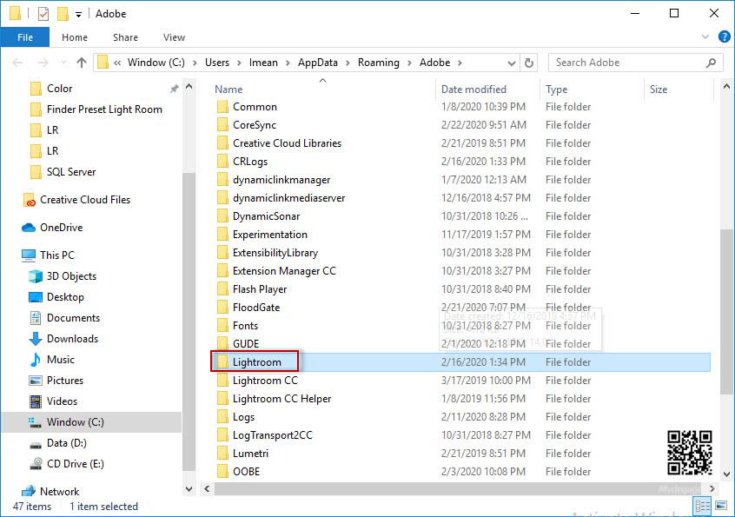Click Roaming in the address path

378,63
